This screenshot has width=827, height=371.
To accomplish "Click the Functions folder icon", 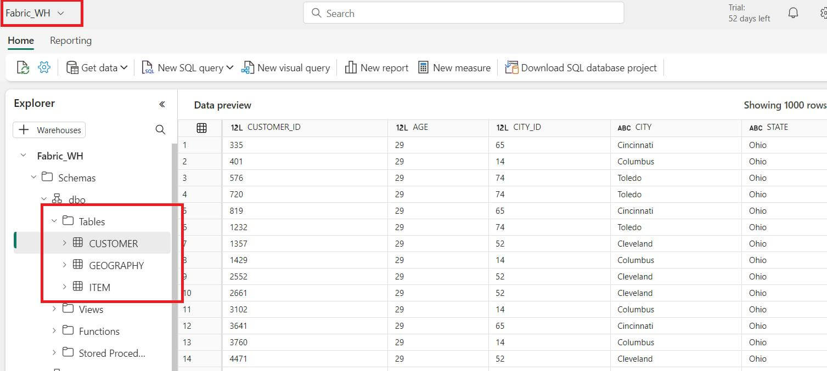I will (68, 330).
